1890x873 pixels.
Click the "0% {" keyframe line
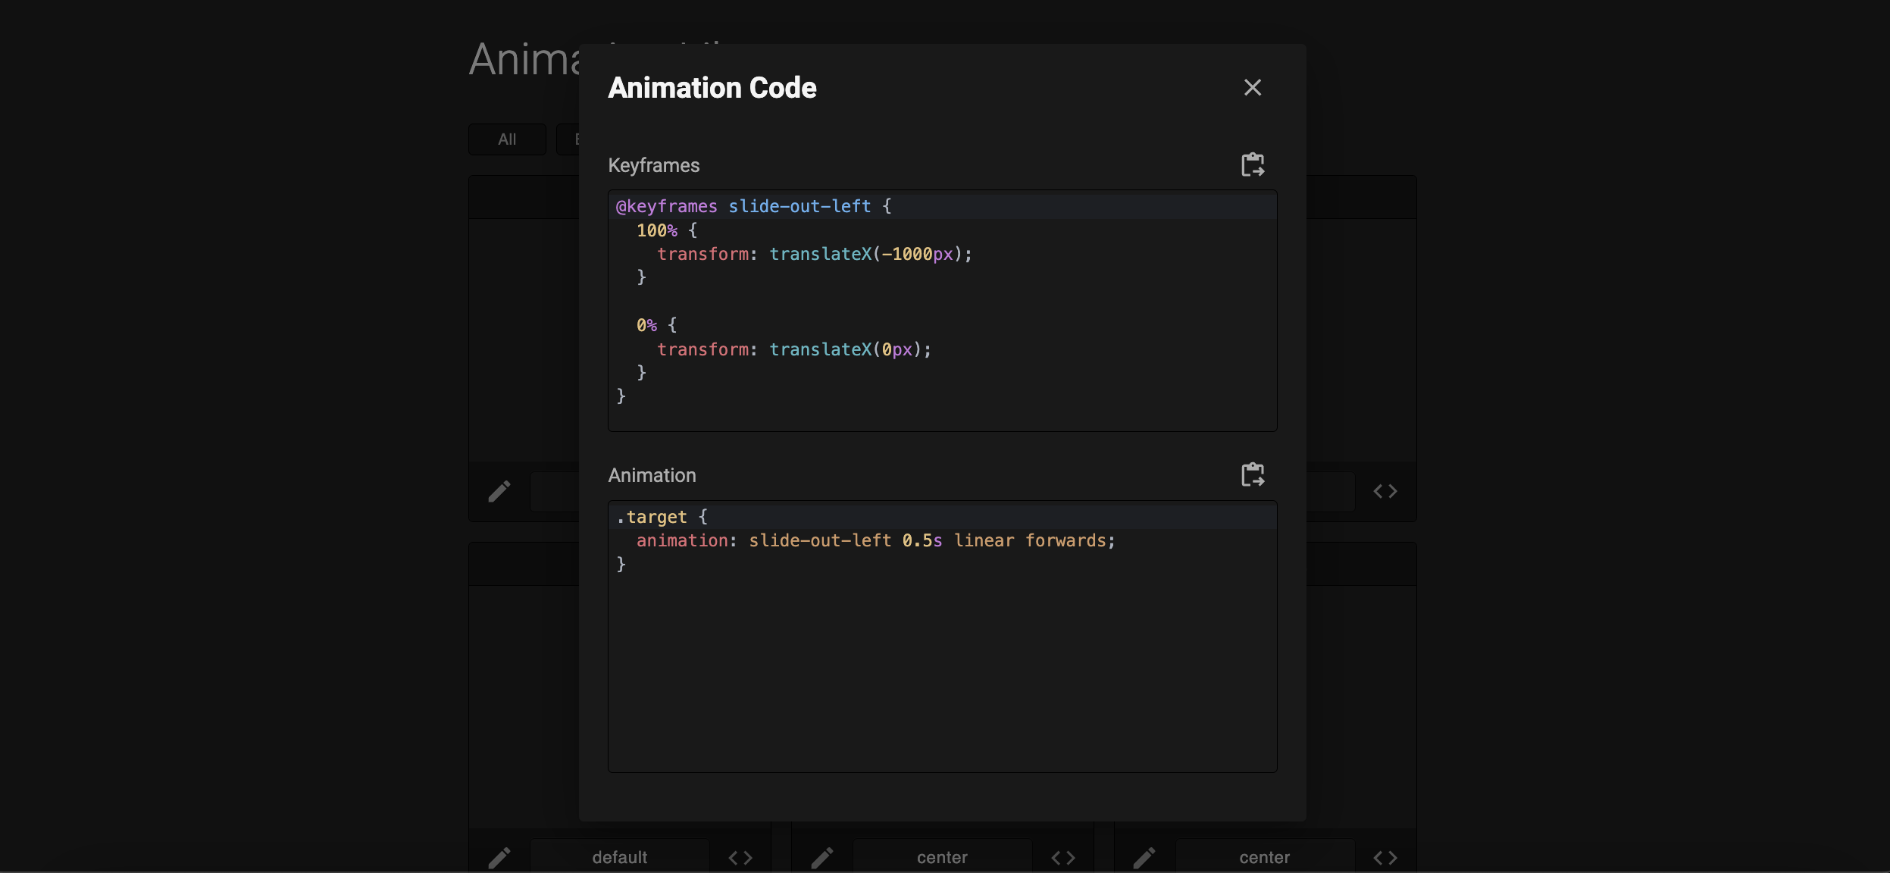pyautogui.click(x=656, y=325)
